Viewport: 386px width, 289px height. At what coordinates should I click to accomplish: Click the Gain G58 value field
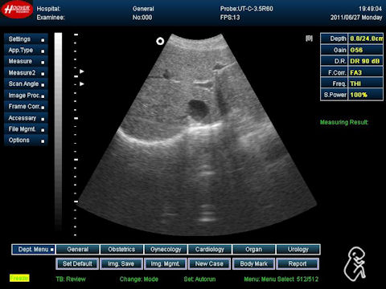366,50
